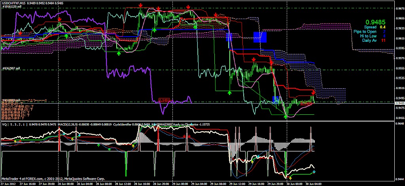
Task: Click the 0.9444 indicator scale label
Action: (400, 179)
